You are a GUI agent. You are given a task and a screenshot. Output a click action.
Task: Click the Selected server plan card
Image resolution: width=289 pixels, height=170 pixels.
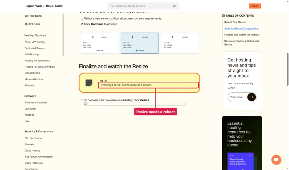click(x=140, y=43)
